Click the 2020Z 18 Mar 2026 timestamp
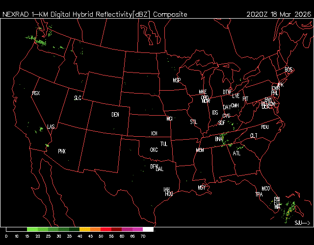Viewport: 314px width, 245px height. click(278, 14)
